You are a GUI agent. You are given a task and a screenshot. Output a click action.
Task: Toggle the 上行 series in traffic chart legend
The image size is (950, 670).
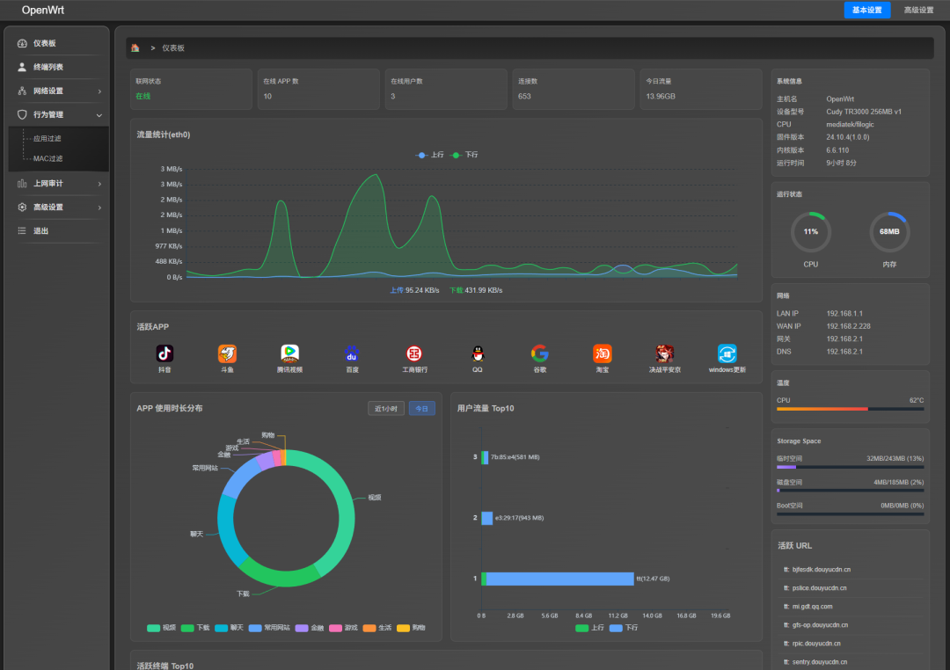click(429, 155)
